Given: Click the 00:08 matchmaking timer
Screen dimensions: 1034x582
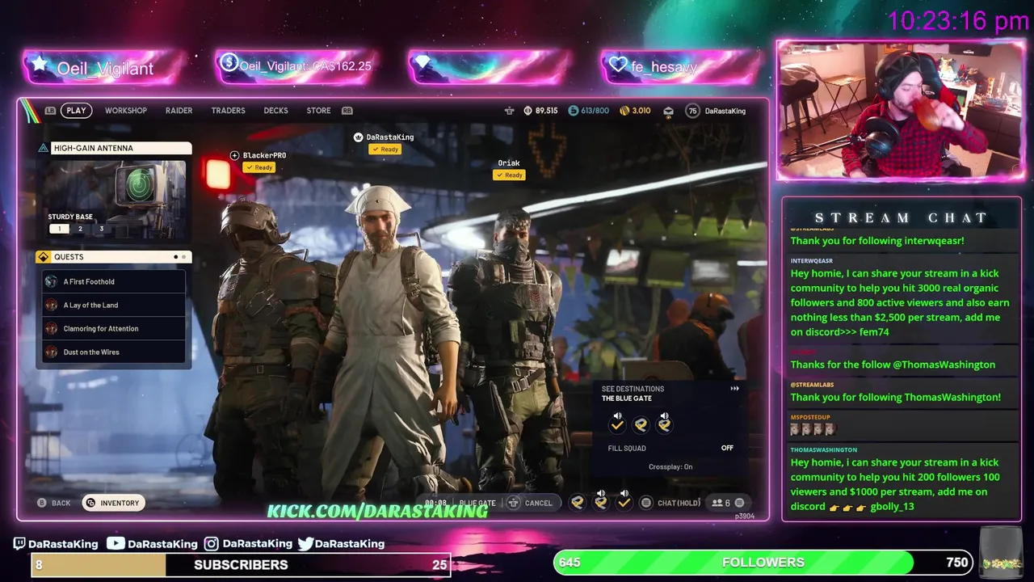Looking at the screenshot, I should point(435,503).
